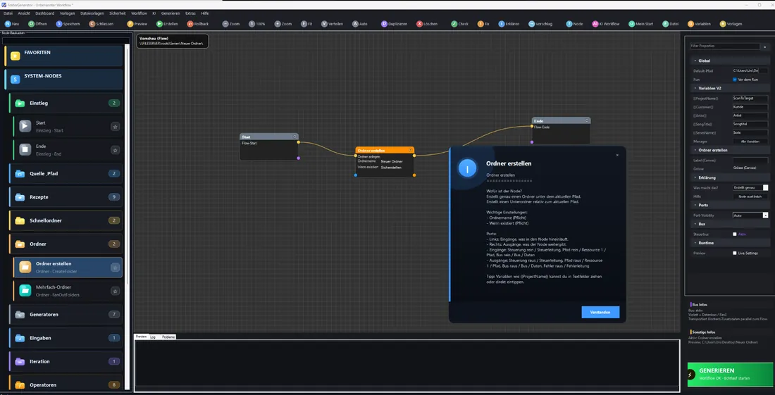Select the Ende node on the canvas

[x=561, y=131]
